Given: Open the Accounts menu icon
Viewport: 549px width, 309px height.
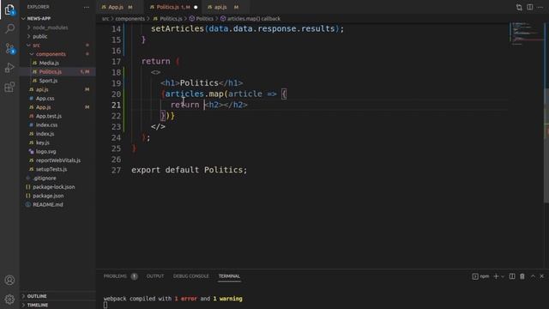Looking at the screenshot, I should pyautogui.click(x=9, y=280).
